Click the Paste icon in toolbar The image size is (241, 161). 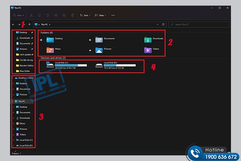[x=48, y=15]
